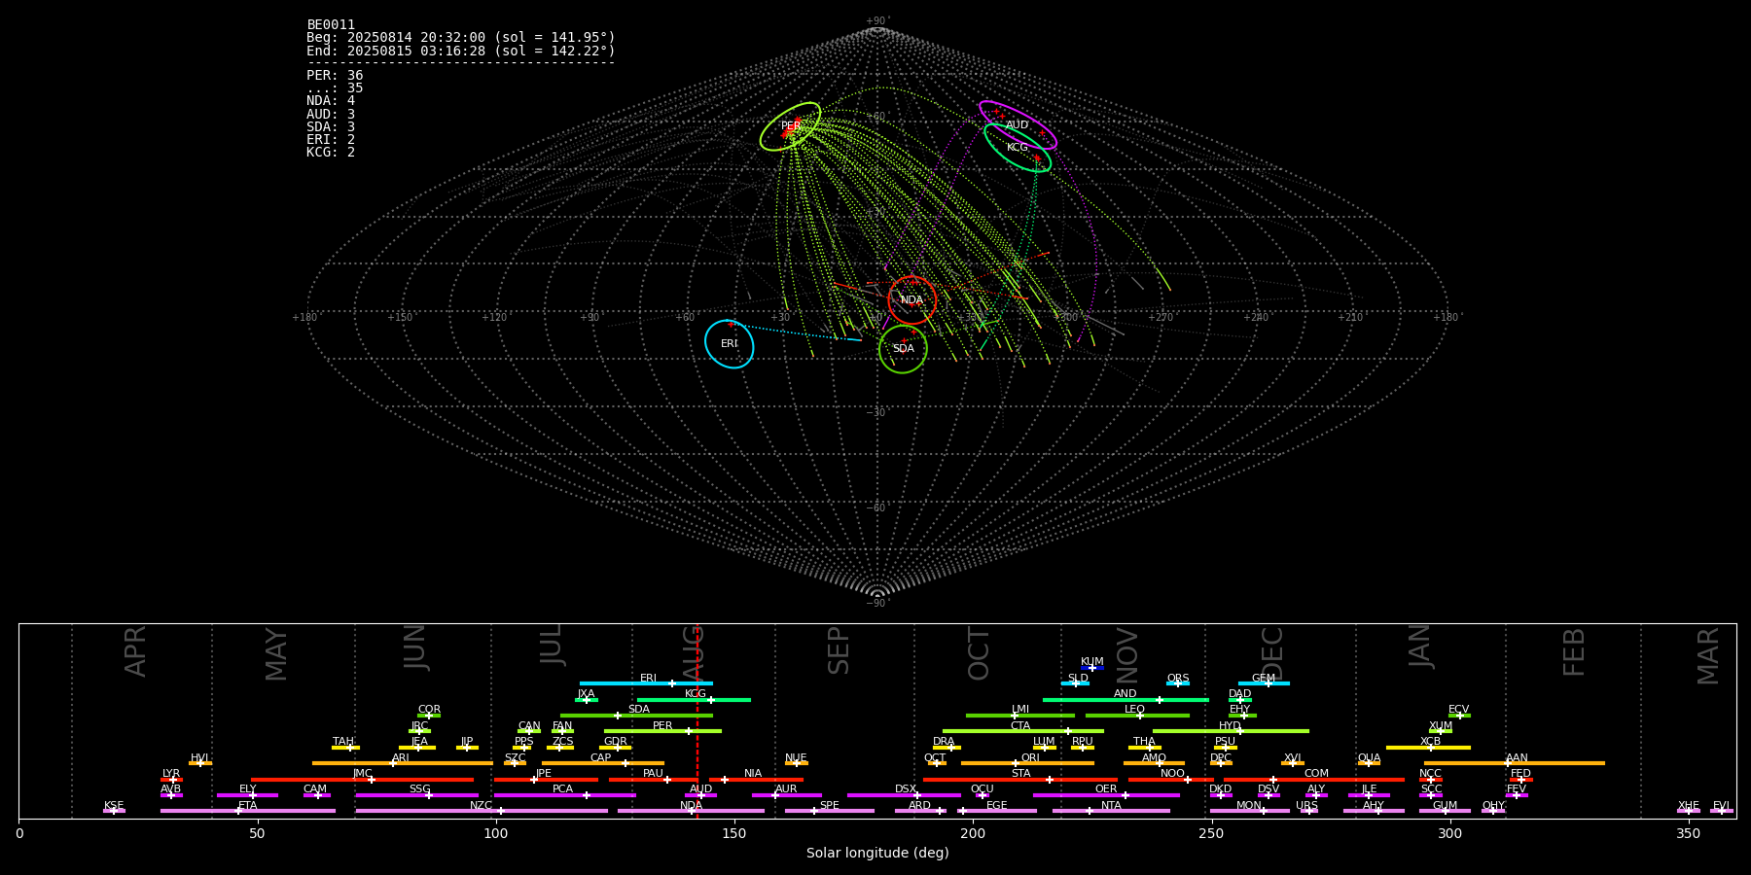Click the 'Beg: 20250814 20:32:00' line
1751x875 pixels.
point(461,38)
